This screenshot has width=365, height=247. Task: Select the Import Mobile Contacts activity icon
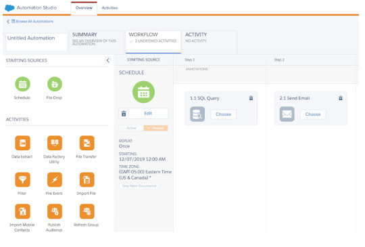[x=22, y=211]
